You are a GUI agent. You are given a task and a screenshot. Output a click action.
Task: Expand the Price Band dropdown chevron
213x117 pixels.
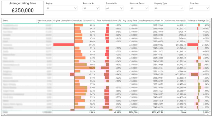tap(208, 8)
